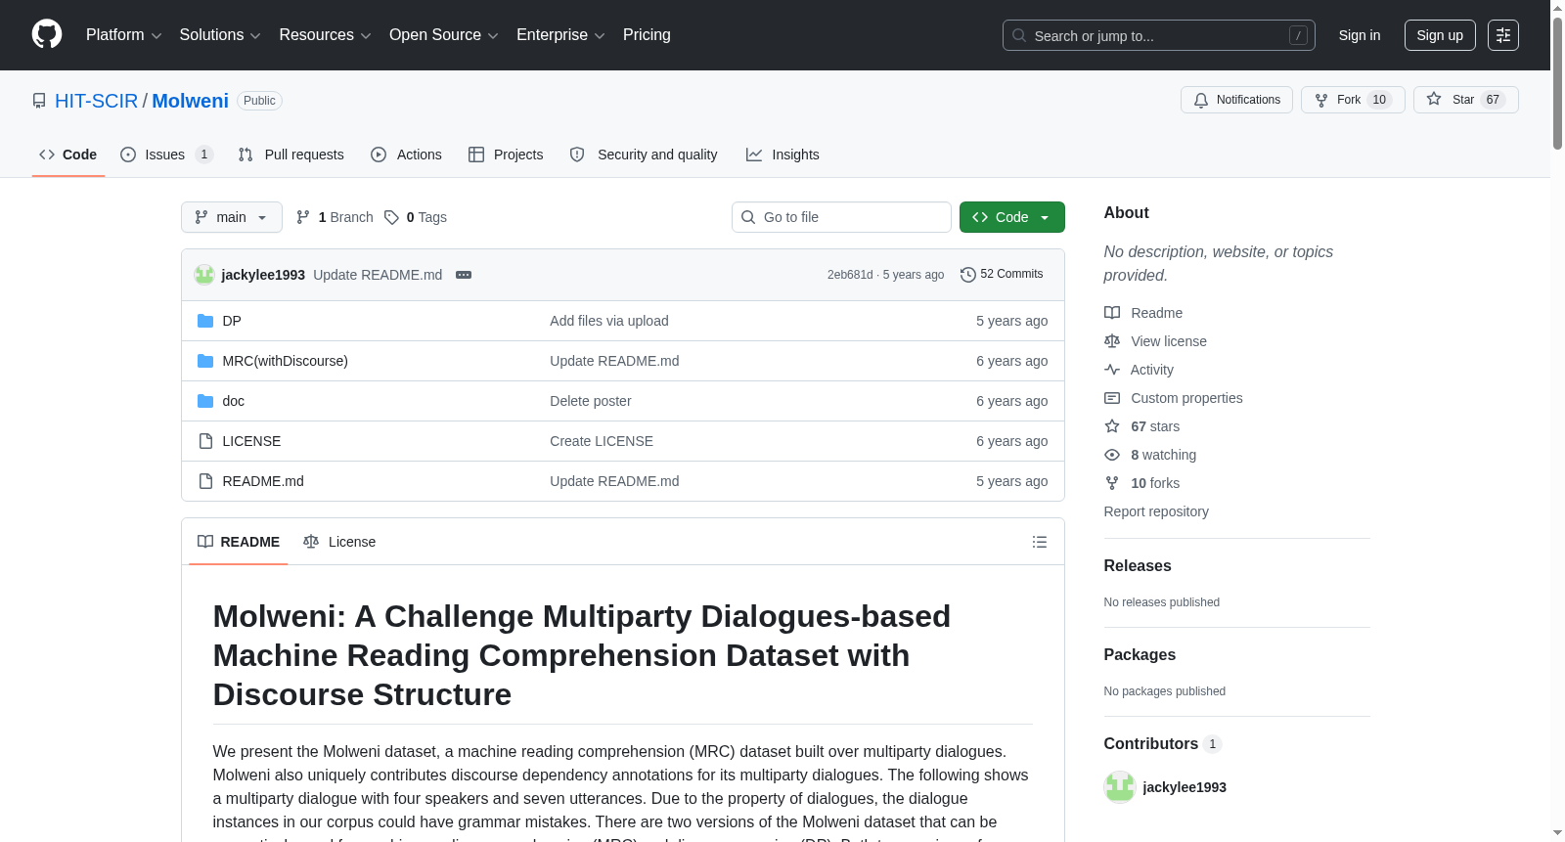1565x842 pixels.
Task: Open the 'Add files via upload' commit message
Action: pos(609,321)
